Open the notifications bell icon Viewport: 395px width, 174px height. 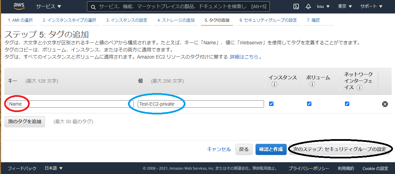pyautogui.click(x=308, y=6)
